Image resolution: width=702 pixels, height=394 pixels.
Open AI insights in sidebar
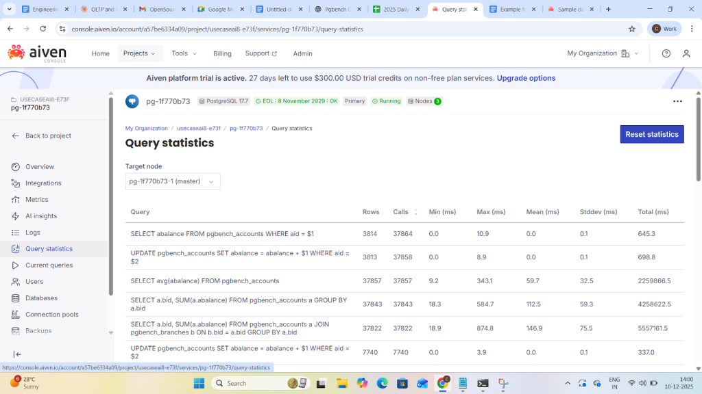[40, 216]
